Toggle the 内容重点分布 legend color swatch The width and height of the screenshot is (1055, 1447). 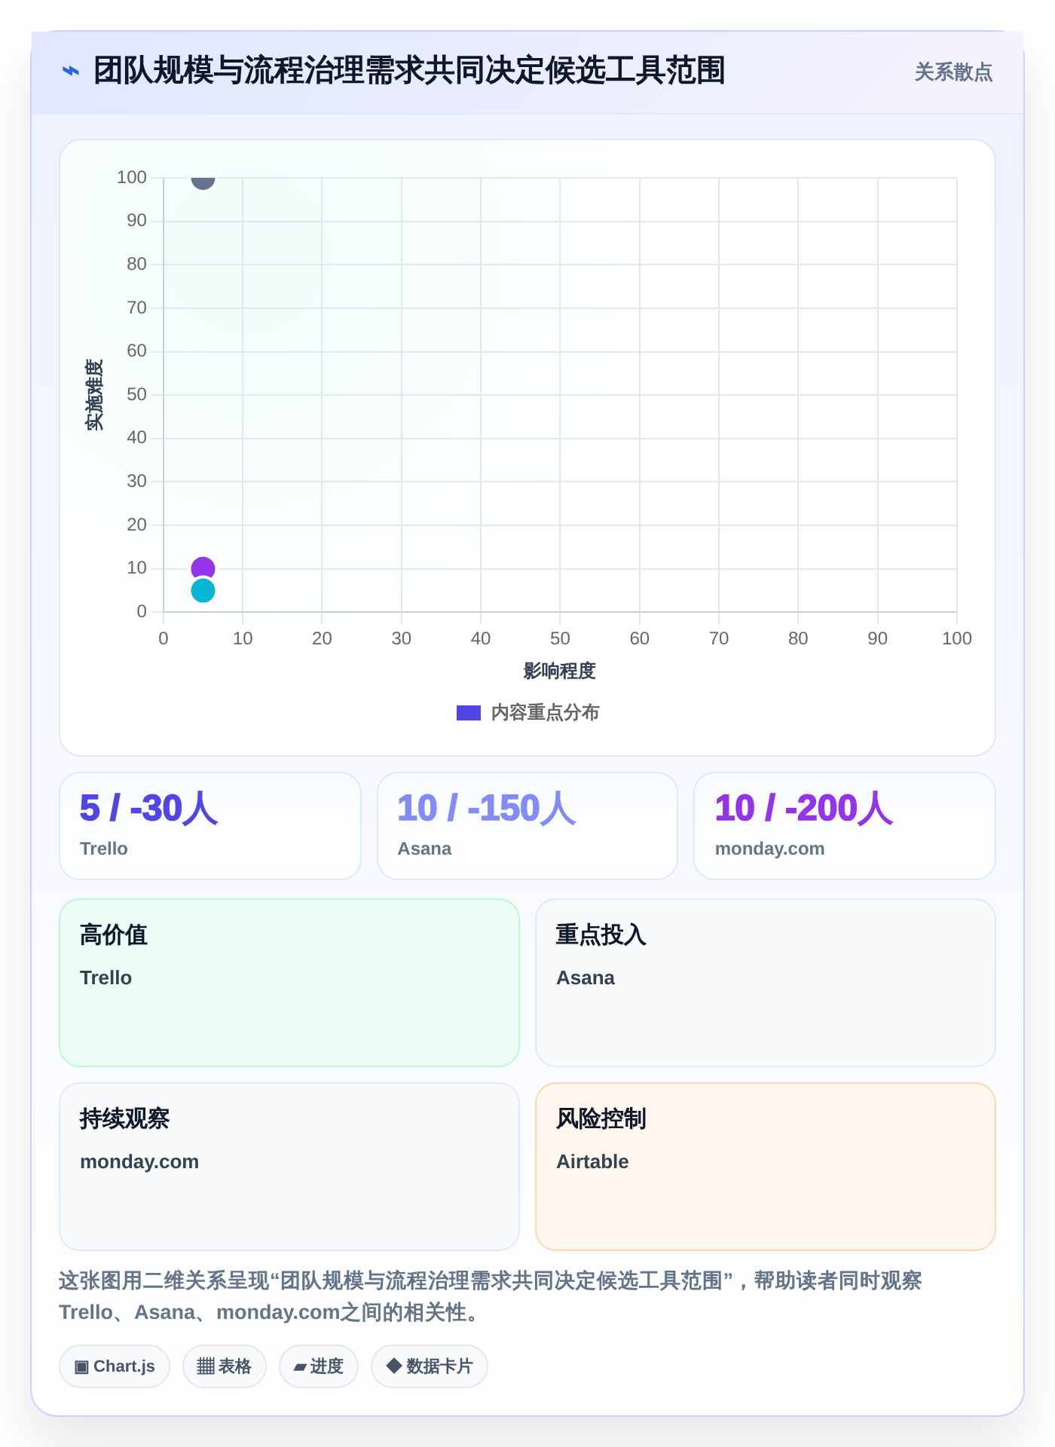pyautogui.click(x=469, y=713)
